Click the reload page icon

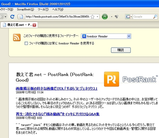pos(12,17)
